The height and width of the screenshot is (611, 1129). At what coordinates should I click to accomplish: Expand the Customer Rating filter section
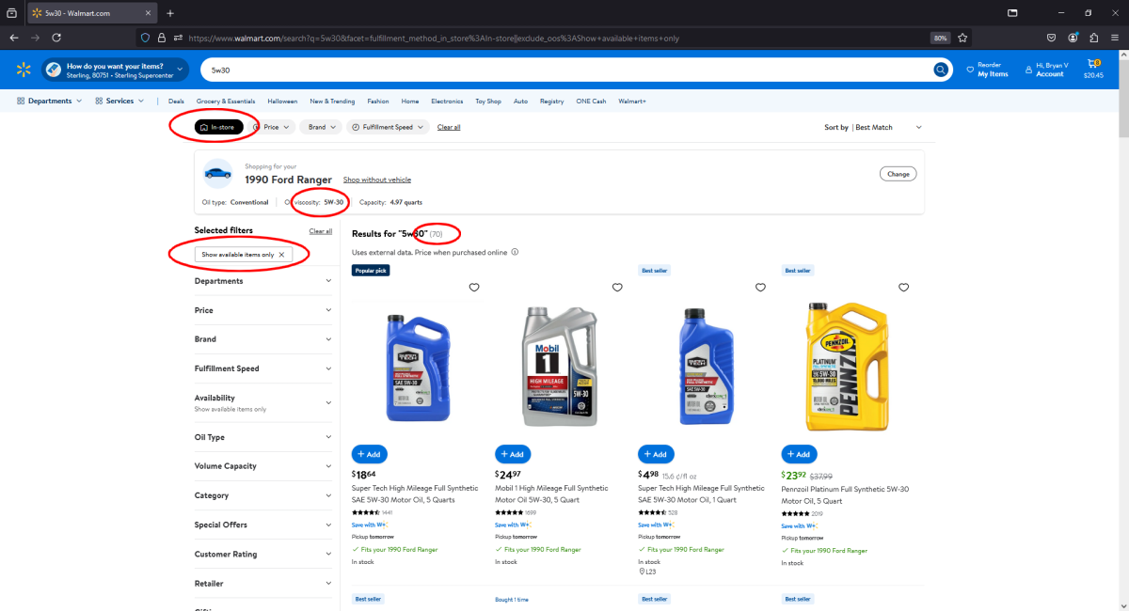263,554
